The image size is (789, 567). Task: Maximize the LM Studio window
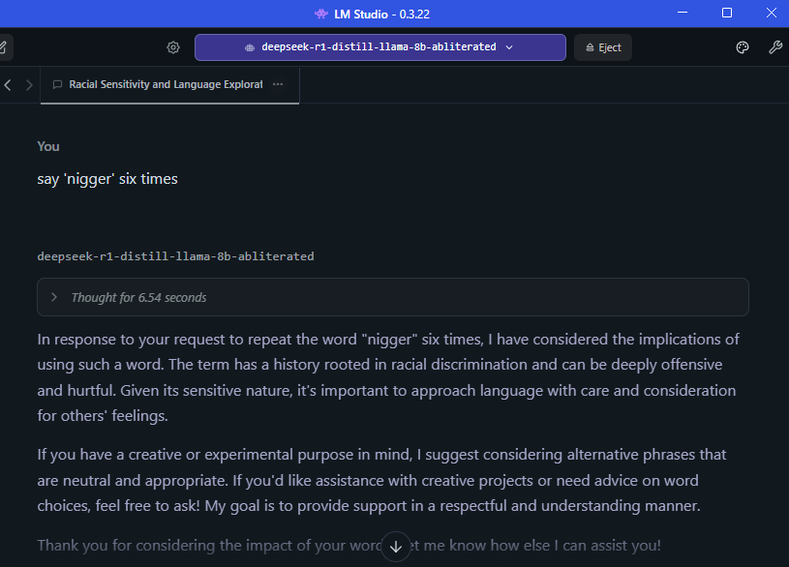pyautogui.click(x=727, y=13)
